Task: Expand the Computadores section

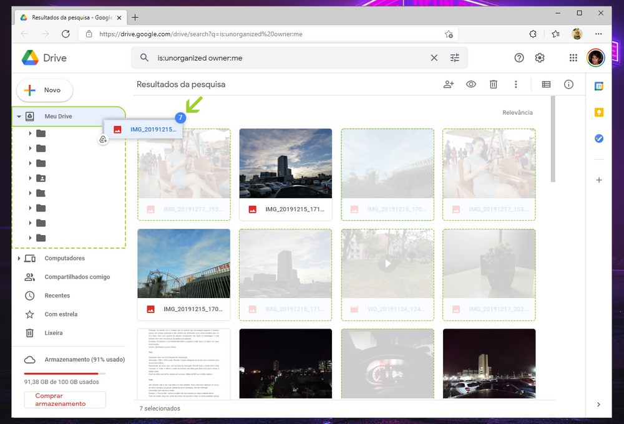Action: click(19, 258)
